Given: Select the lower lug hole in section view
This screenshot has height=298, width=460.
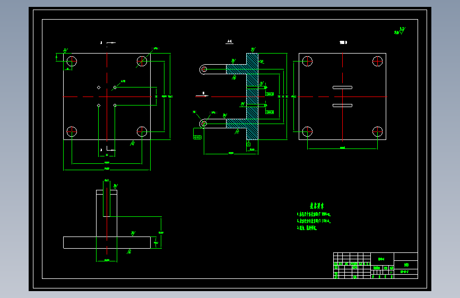Looking at the screenshot, I should click(204, 124).
